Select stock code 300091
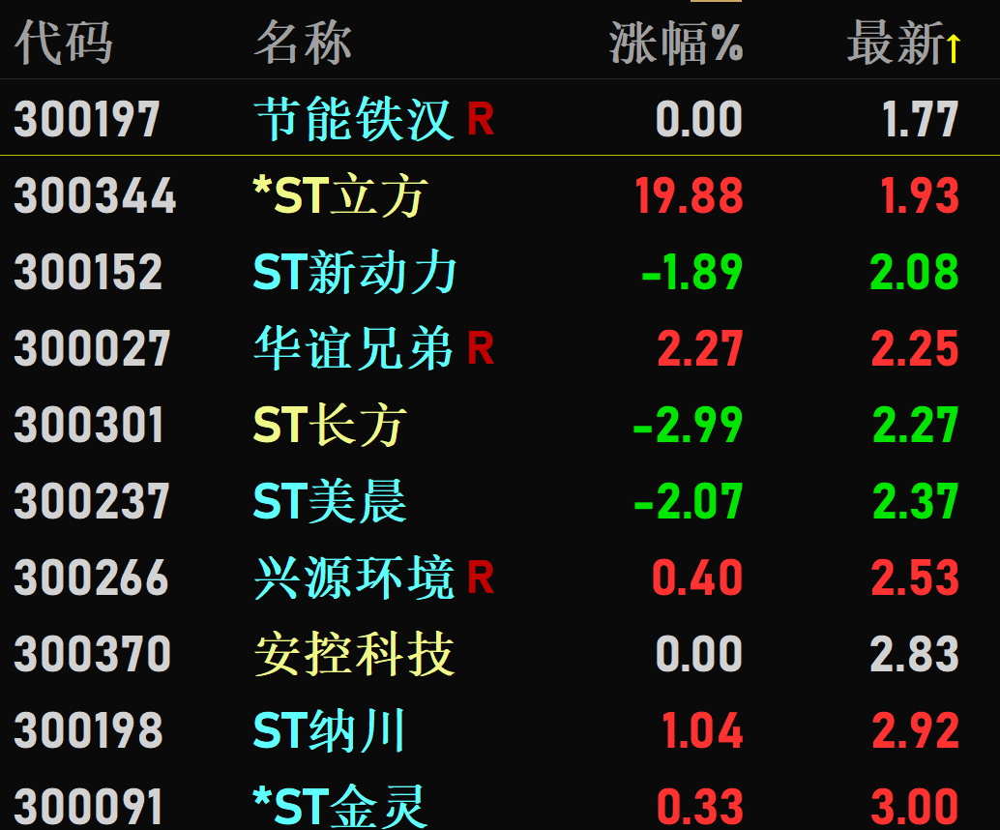1000x830 pixels. 89,807
